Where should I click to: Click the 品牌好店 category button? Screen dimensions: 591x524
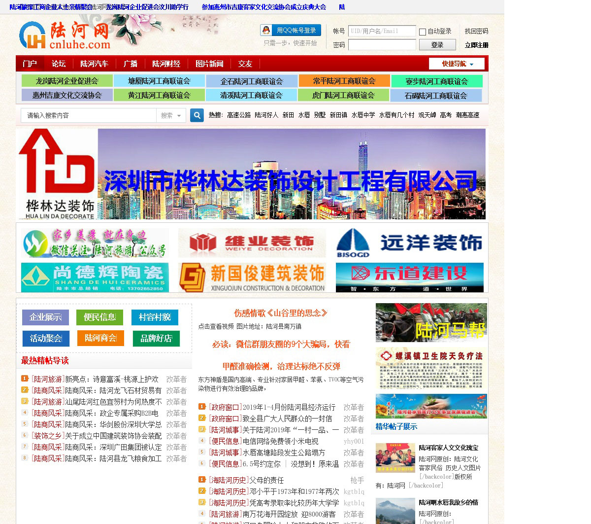click(156, 339)
